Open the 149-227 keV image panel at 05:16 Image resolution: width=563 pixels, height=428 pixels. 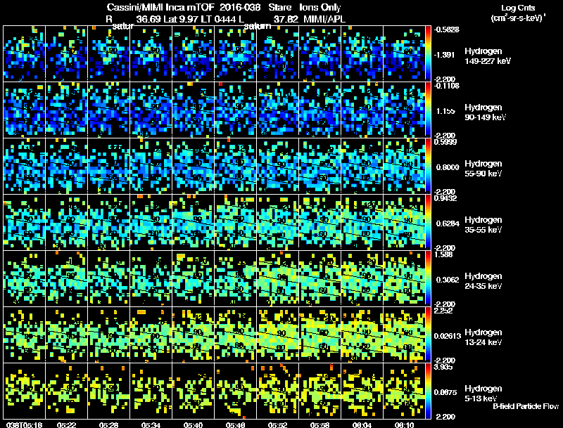(x=24, y=53)
